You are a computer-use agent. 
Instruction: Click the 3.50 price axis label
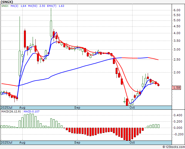click(x=177, y=41)
